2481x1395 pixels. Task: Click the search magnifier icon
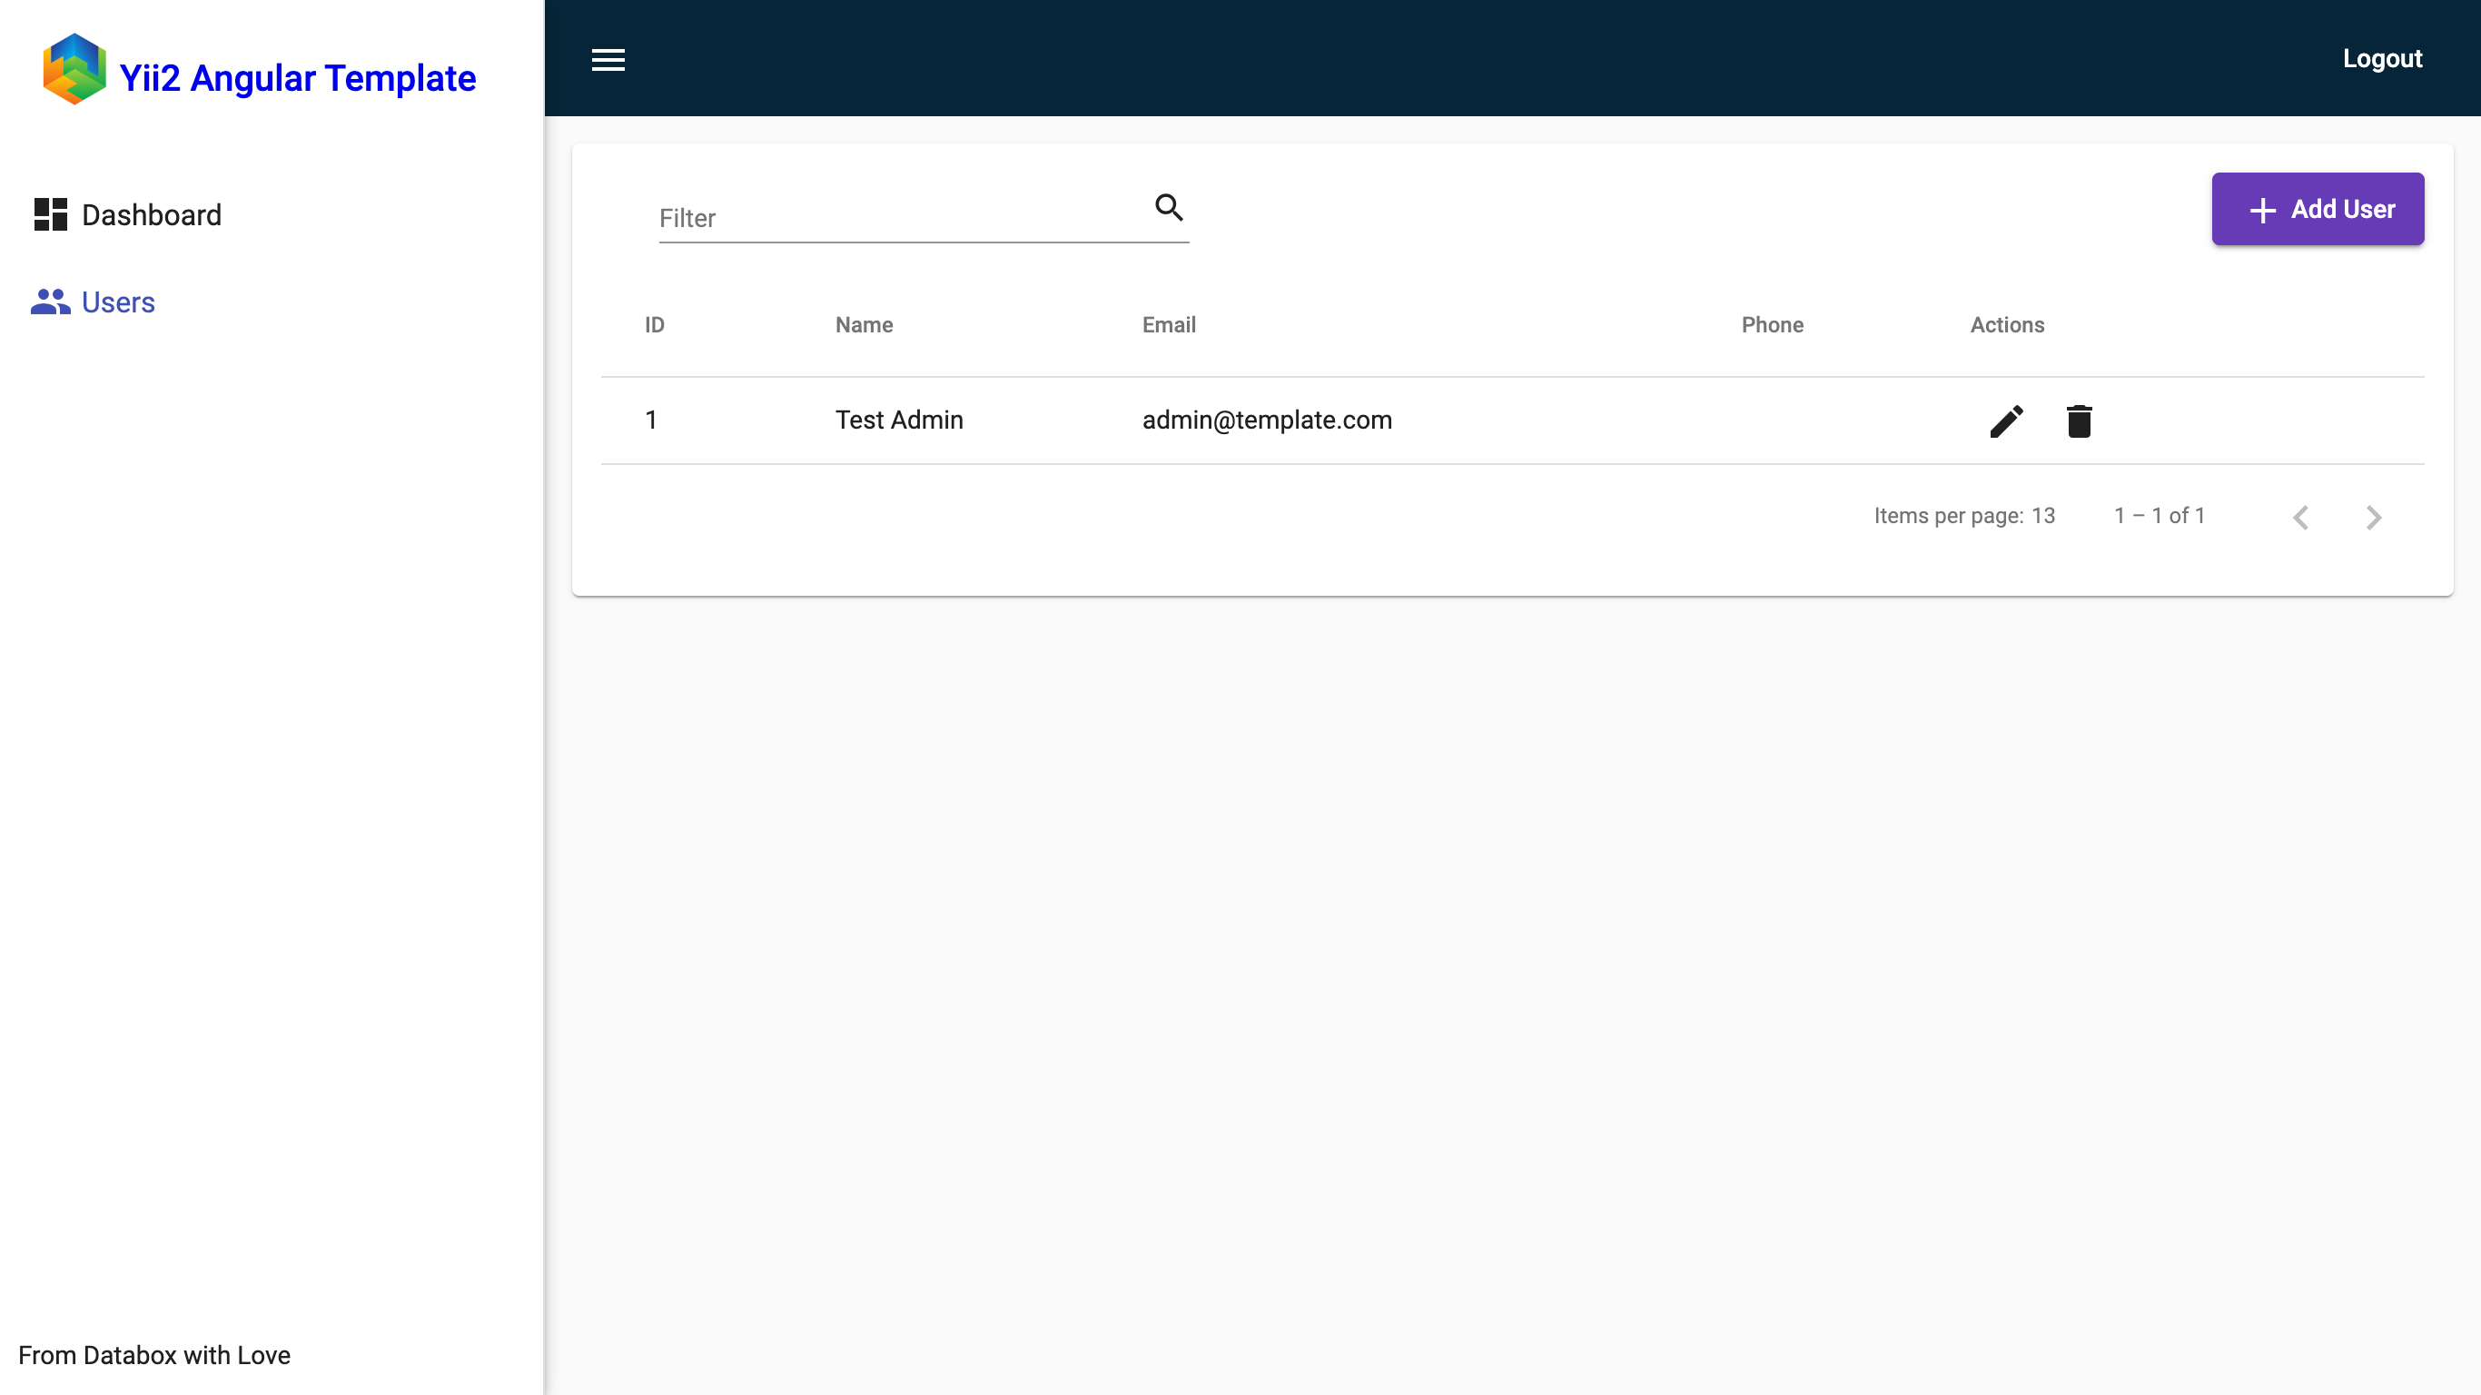pyautogui.click(x=1169, y=208)
